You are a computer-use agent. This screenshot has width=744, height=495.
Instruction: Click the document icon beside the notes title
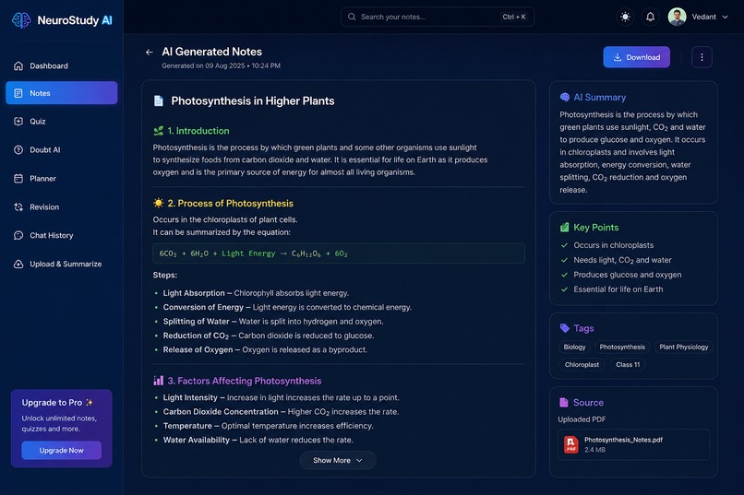point(159,100)
